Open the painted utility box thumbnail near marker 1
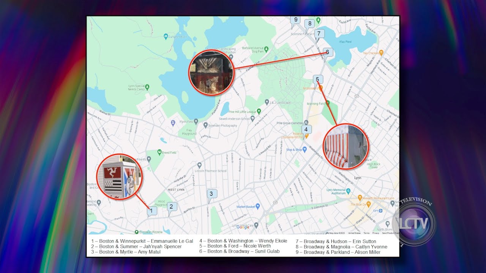The height and width of the screenshot is (273, 486). pos(119,177)
